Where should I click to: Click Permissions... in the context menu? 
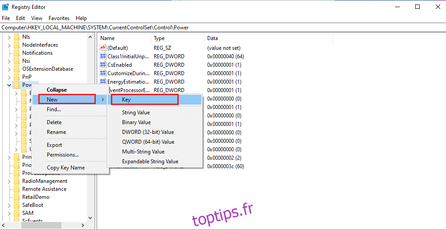[x=63, y=155]
